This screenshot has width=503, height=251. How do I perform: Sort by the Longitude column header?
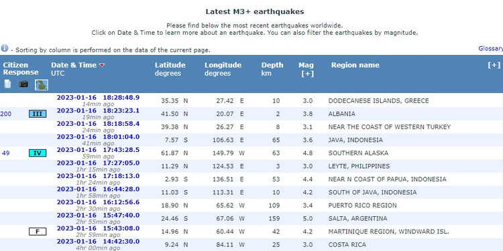click(223, 65)
